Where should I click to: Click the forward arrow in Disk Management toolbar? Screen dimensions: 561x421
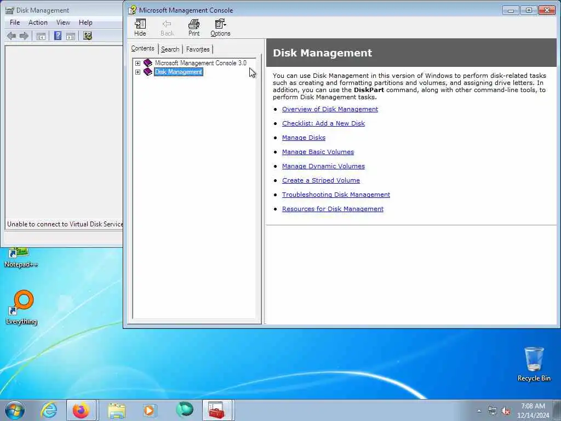tap(24, 36)
